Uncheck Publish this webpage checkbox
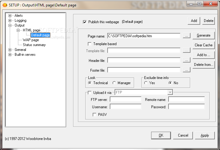Image resolution: width=220 pixels, height=150 pixels. point(85,22)
